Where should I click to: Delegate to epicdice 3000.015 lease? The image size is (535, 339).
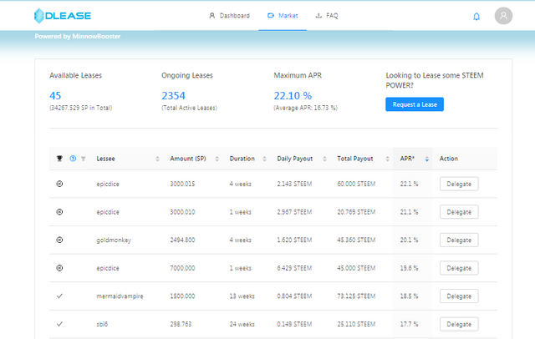459,184
